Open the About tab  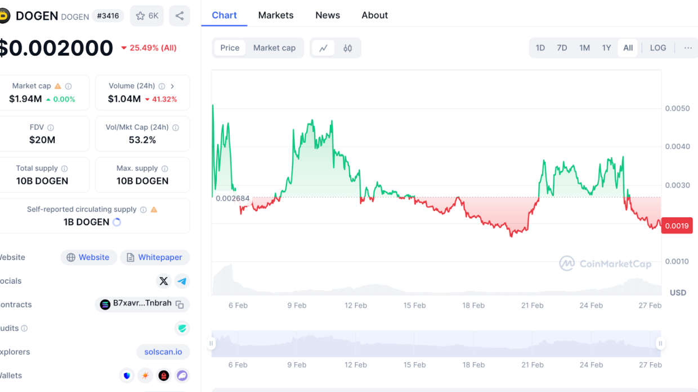(x=375, y=15)
